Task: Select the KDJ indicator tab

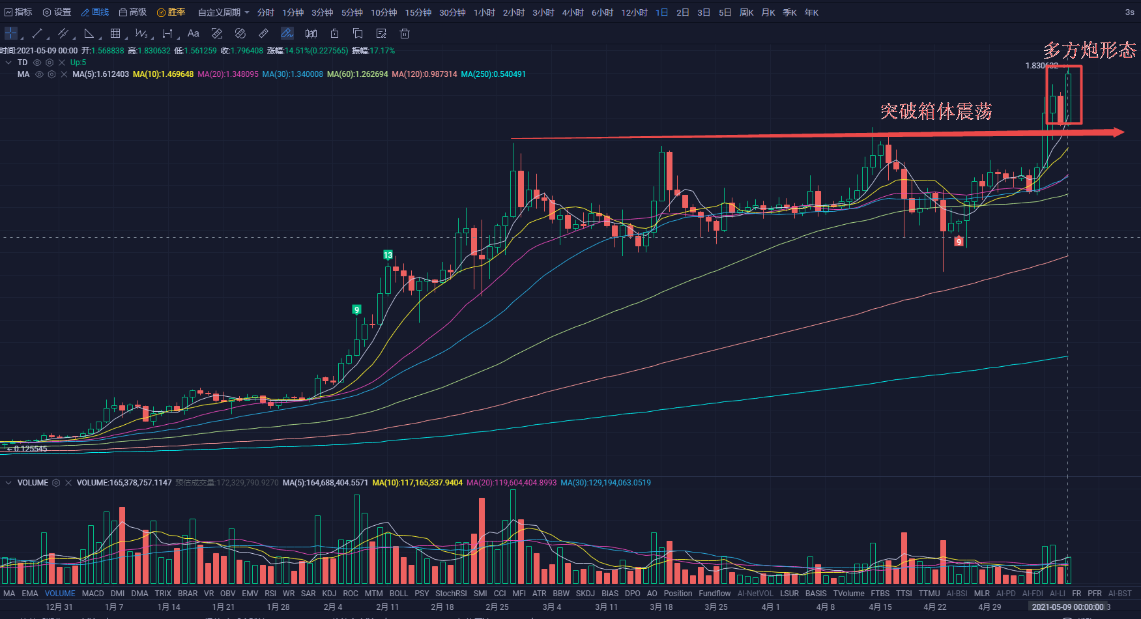Action: tap(330, 594)
